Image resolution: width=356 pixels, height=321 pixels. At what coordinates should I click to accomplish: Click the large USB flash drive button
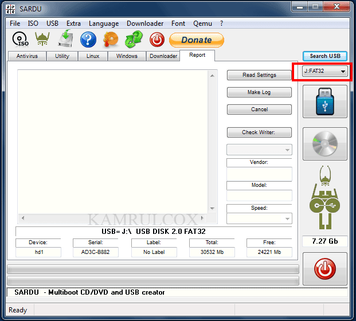click(x=325, y=101)
